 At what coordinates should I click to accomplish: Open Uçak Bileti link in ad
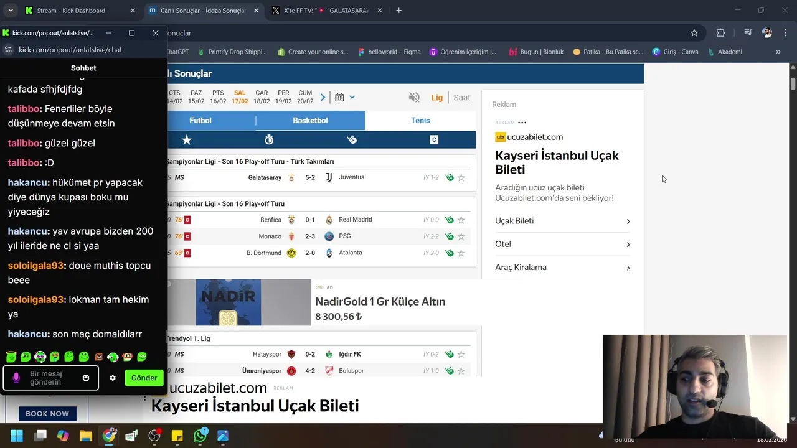coord(562,221)
